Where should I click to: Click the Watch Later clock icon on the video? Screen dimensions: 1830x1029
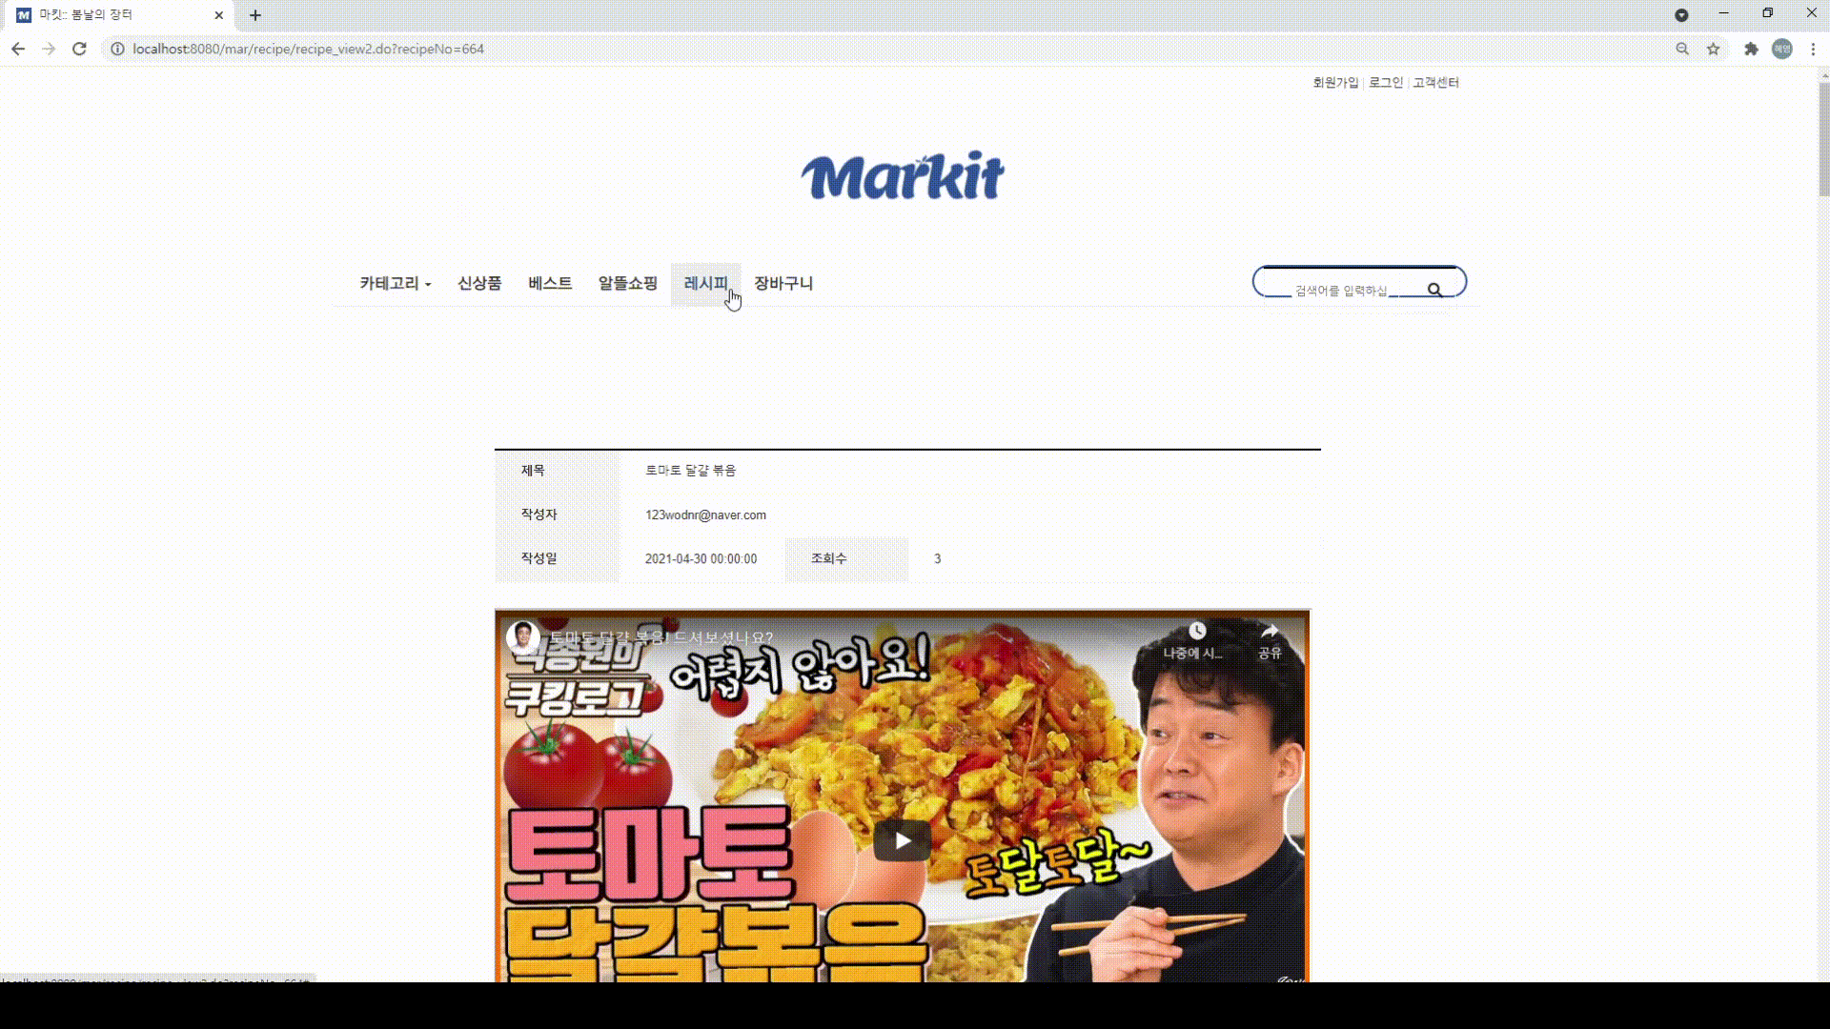[1197, 630]
